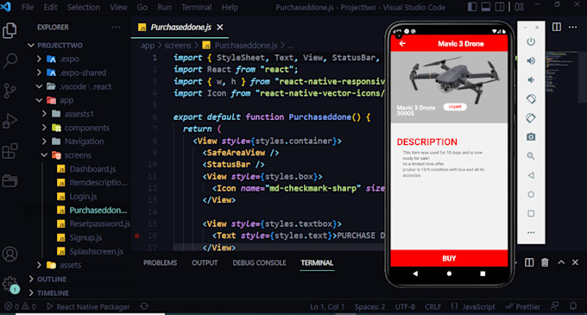Viewport: 587px width, 315px height.
Task: Expand the assests1 folder
Action: tap(44, 114)
